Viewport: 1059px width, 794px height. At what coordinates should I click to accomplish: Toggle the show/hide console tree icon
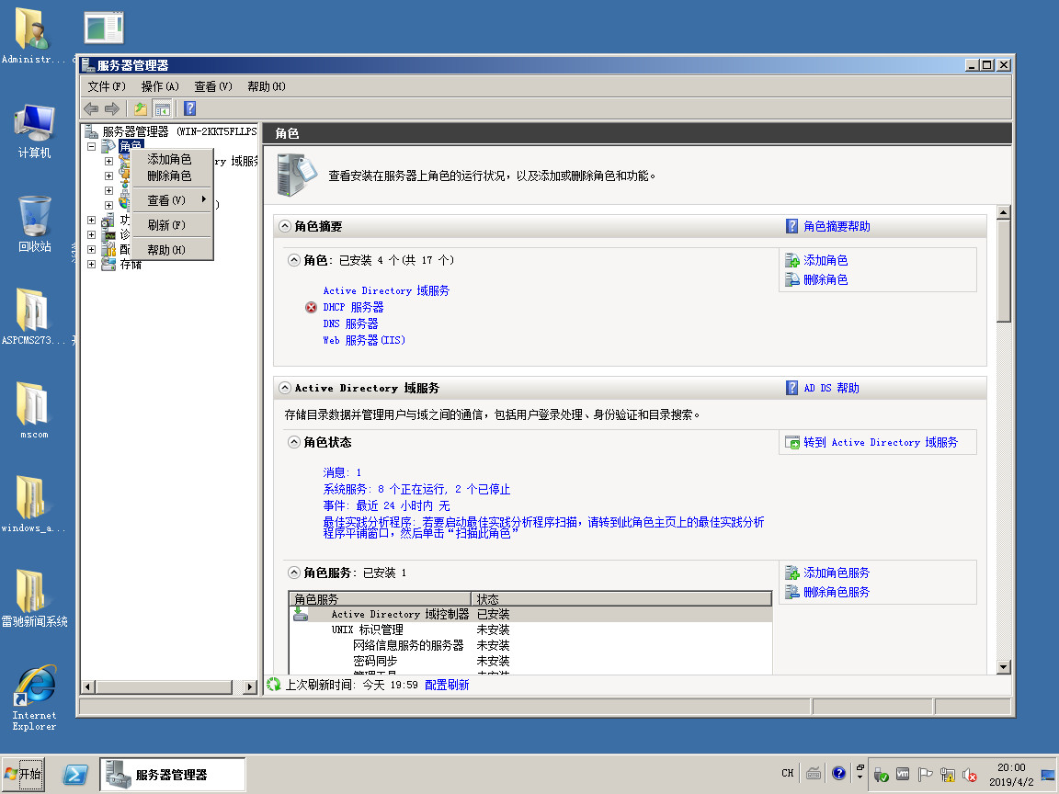[x=162, y=108]
